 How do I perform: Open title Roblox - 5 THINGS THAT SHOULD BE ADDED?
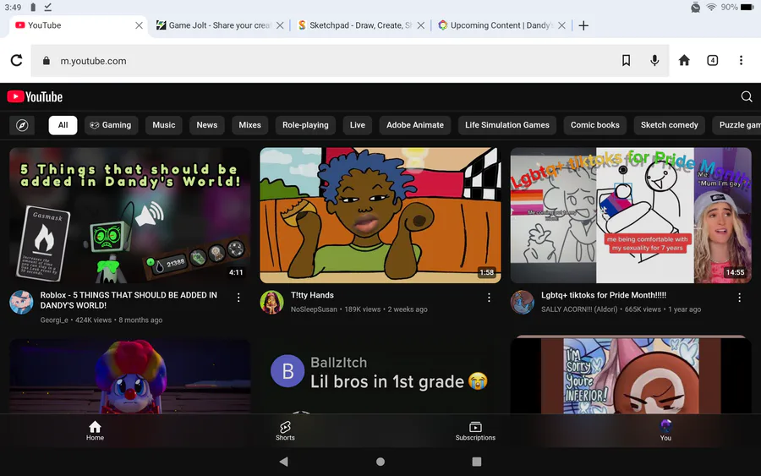[129, 300]
